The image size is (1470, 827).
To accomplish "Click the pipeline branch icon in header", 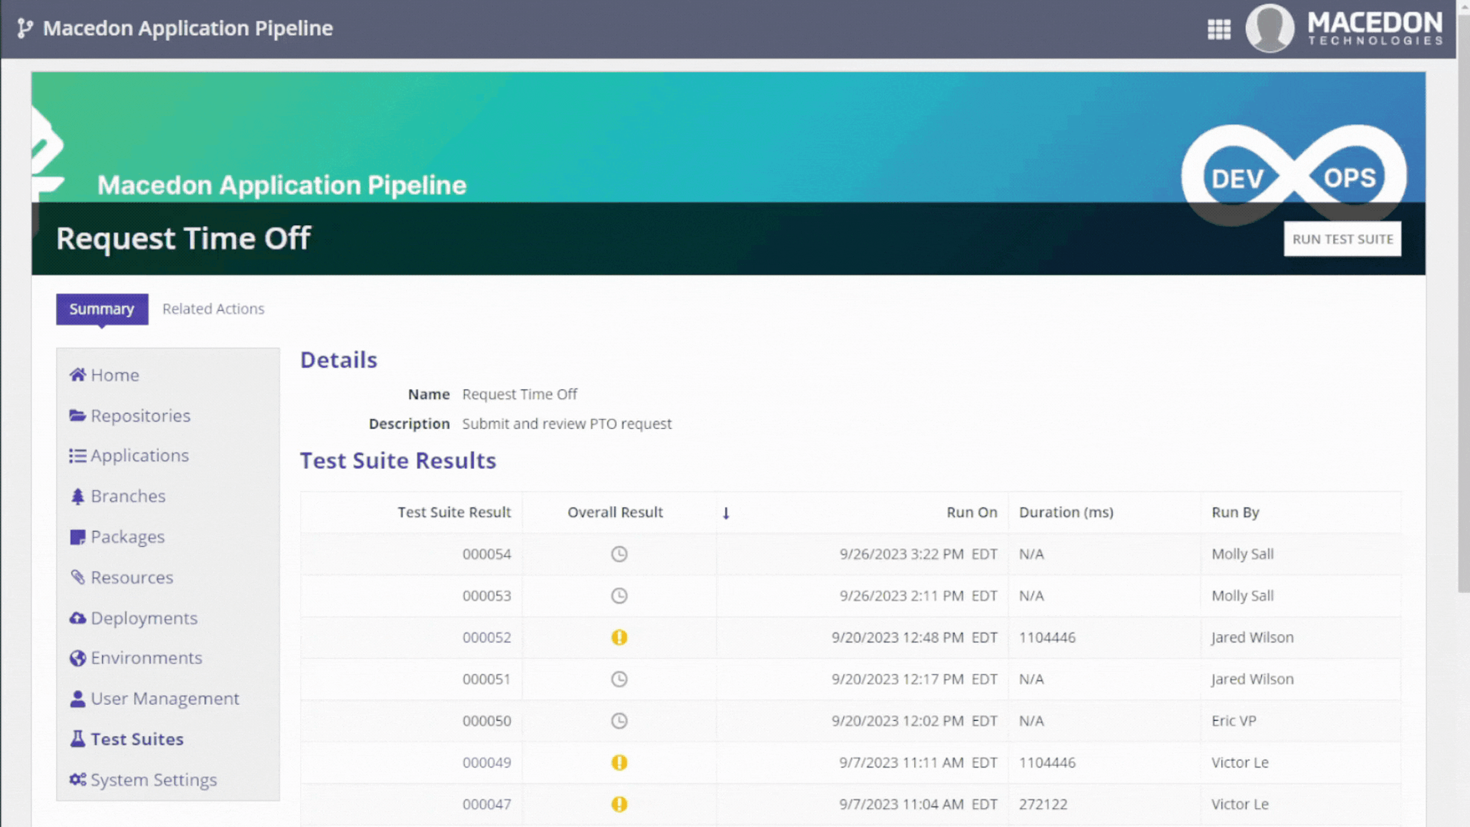I will pos(24,28).
